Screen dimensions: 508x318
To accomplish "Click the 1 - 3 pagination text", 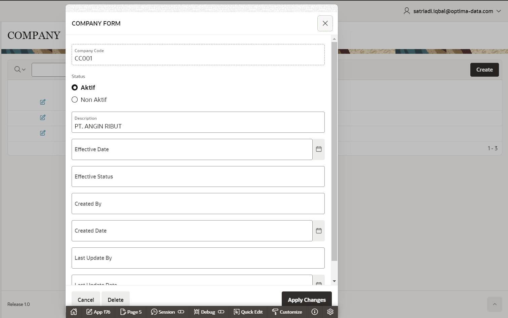I will 493,148.
